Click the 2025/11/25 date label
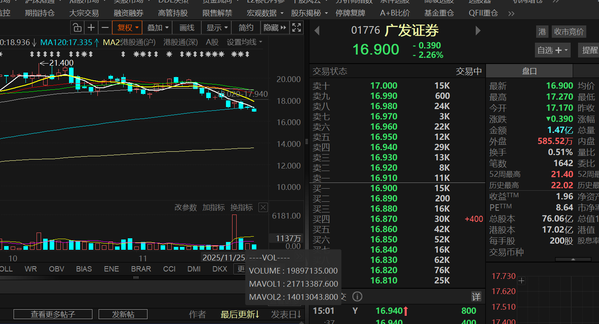This screenshot has height=324, width=599. pos(223,258)
